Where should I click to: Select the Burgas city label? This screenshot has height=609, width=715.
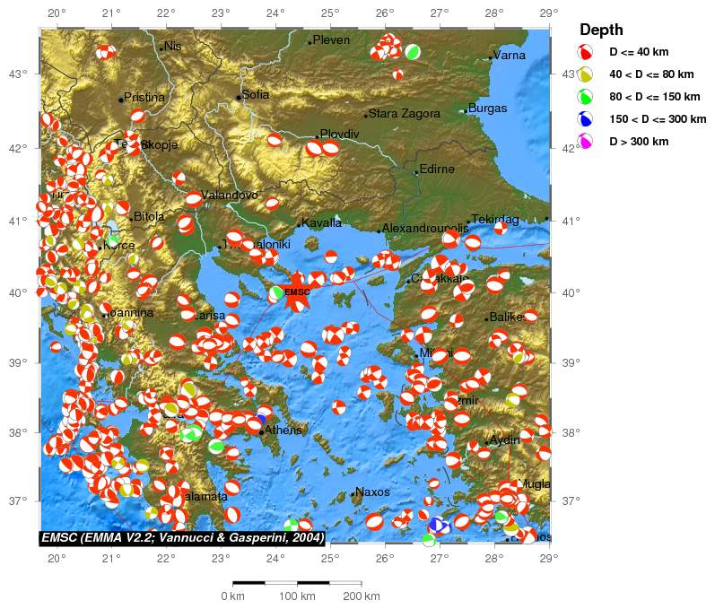(x=487, y=109)
